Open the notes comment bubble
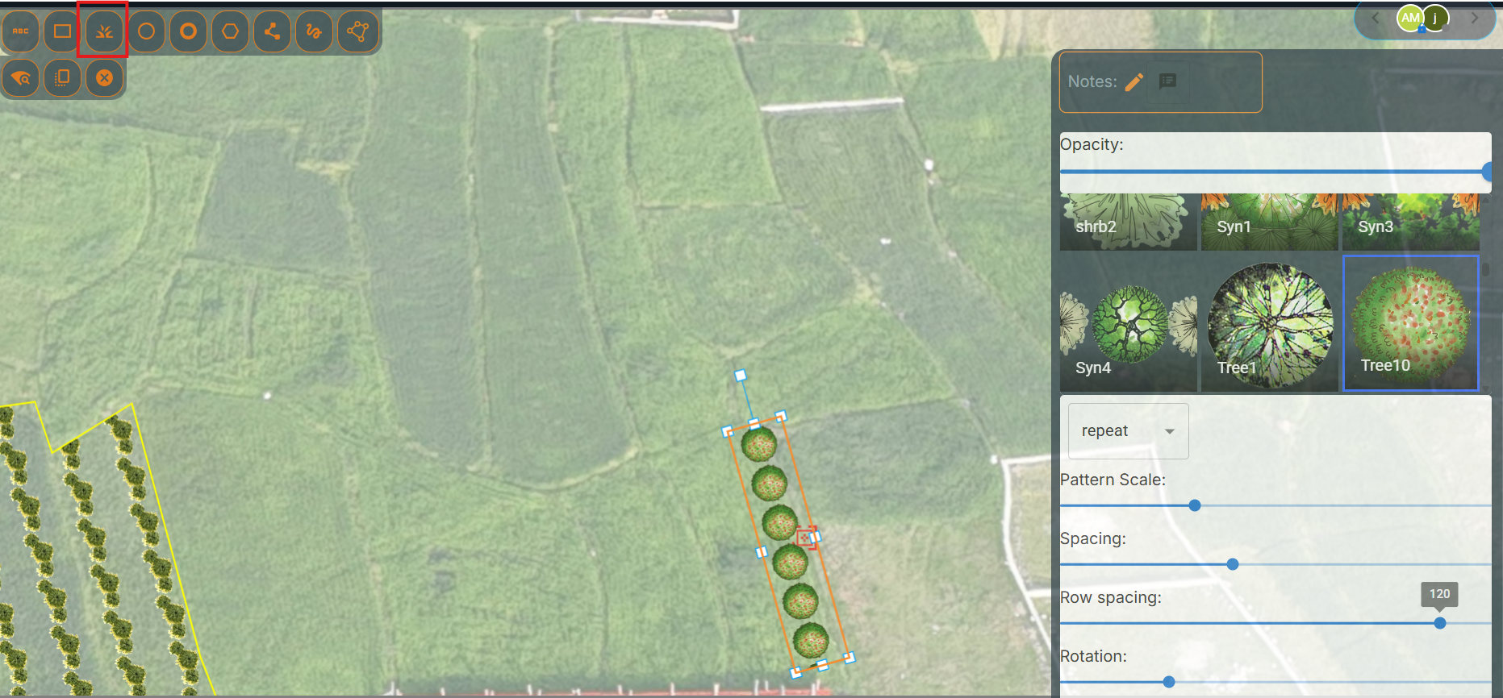1503x698 pixels. click(1167, 81)
